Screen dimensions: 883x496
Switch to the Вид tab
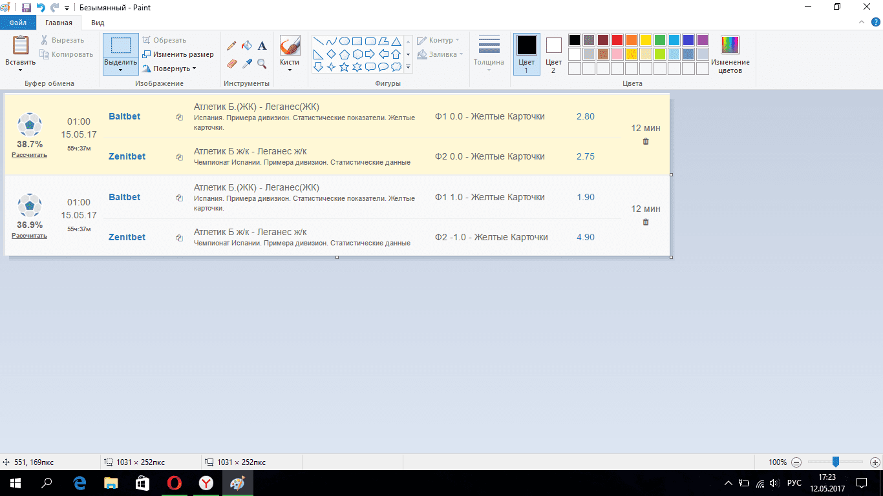pyautogui.click(x=98, y=23)
